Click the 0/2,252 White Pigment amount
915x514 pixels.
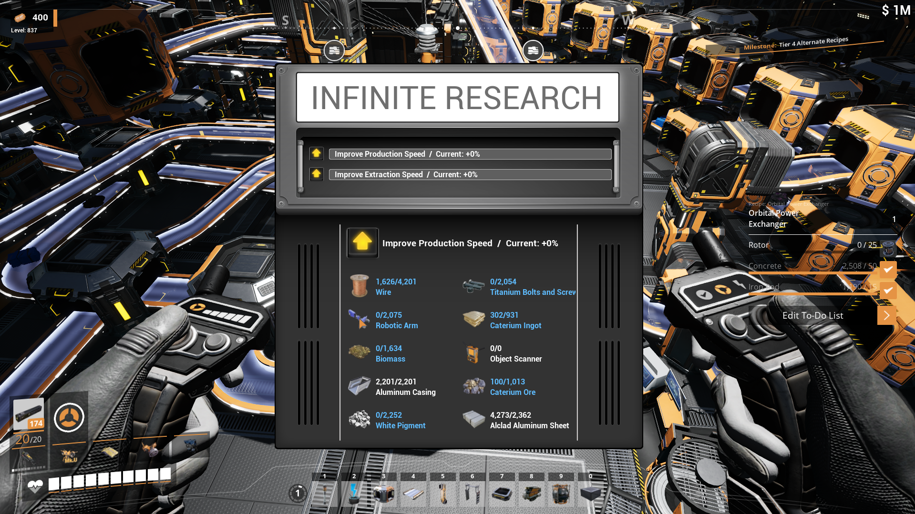[x=389, y=415]
